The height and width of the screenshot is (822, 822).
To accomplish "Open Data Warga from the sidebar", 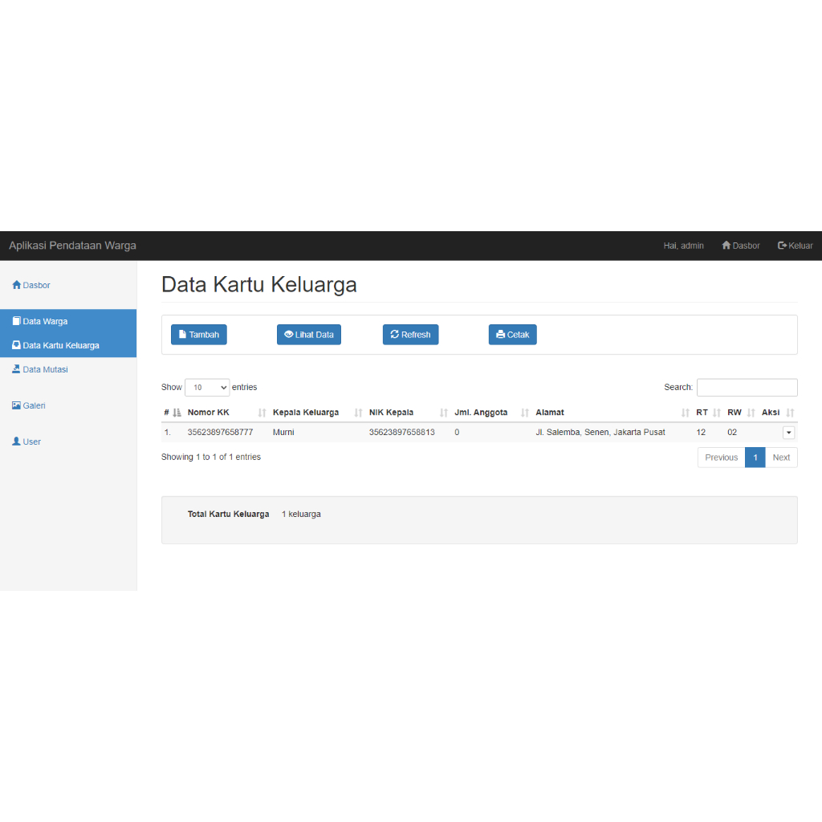I will [45, 321].
